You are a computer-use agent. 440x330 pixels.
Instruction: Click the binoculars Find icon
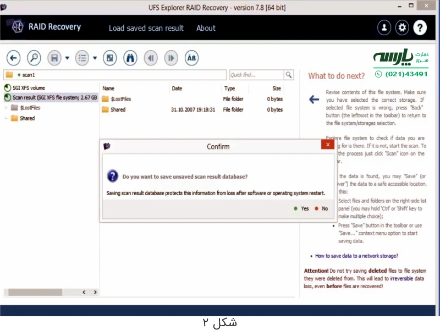(x=130, y=58)
